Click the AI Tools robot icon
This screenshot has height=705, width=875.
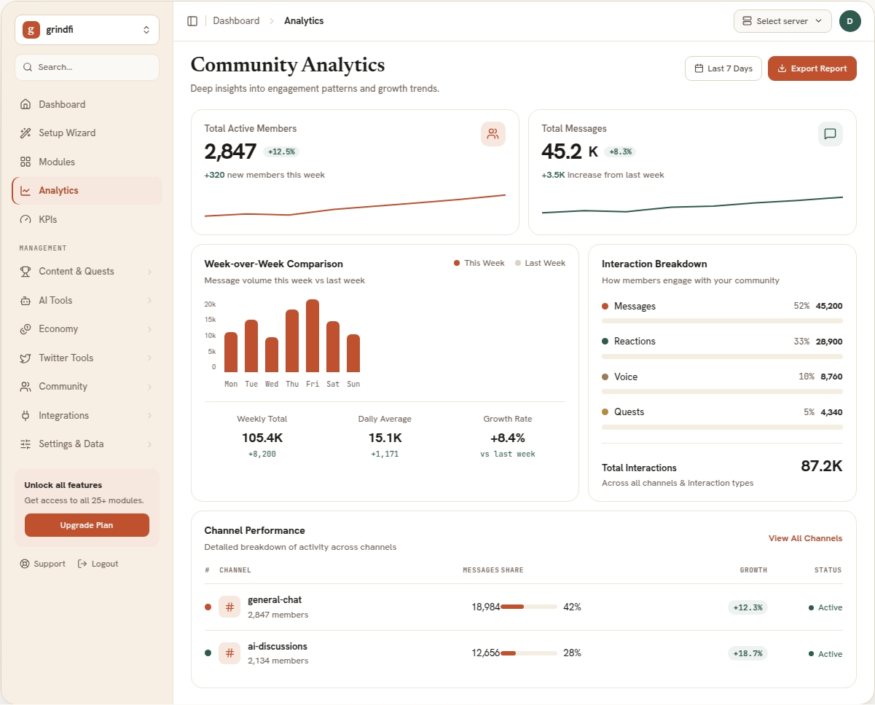pyautogui.click(x=25, y=300)
